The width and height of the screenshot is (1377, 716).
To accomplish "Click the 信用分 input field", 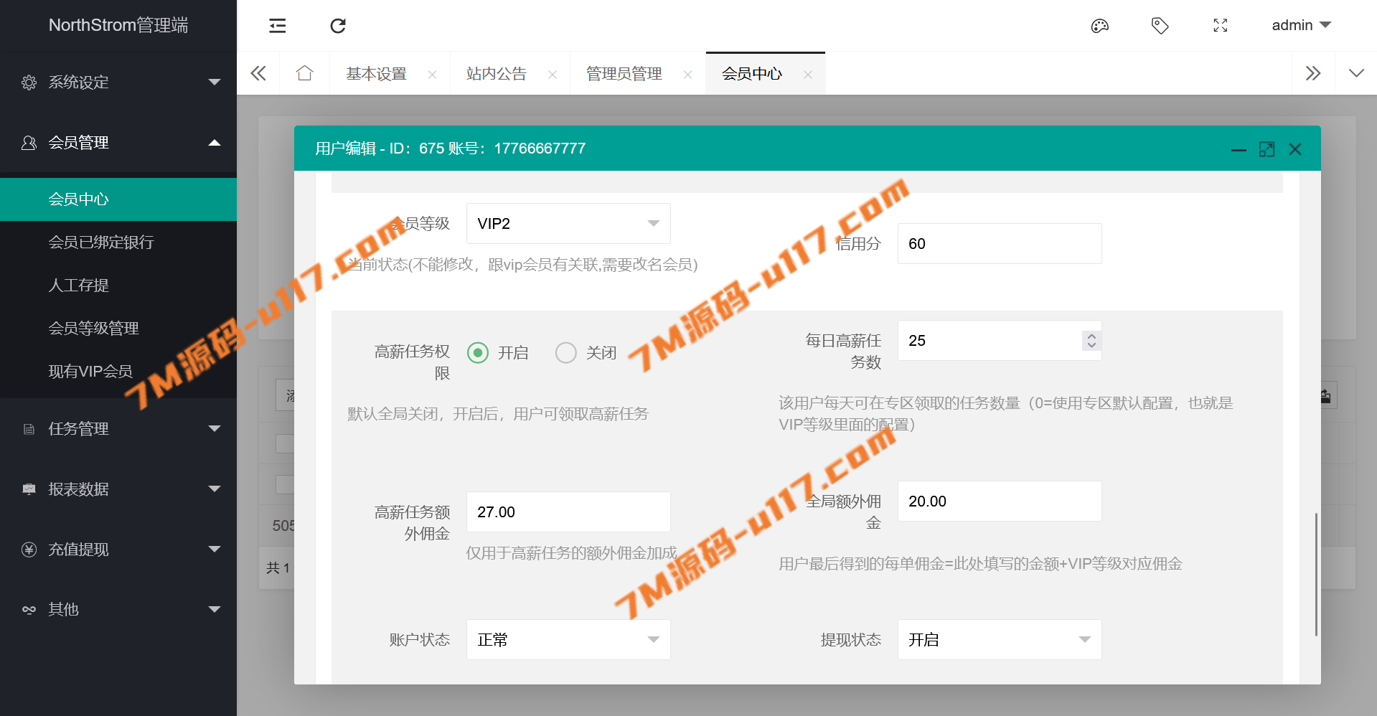I will [x=999, y=244].
